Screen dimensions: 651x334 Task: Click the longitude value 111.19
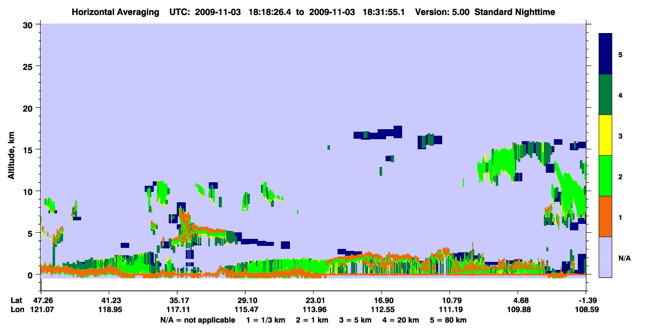click(x=450, y=309)
